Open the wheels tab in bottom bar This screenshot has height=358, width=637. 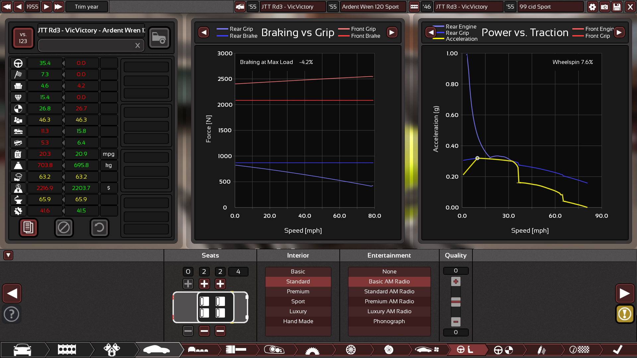[x=351, y=350]
